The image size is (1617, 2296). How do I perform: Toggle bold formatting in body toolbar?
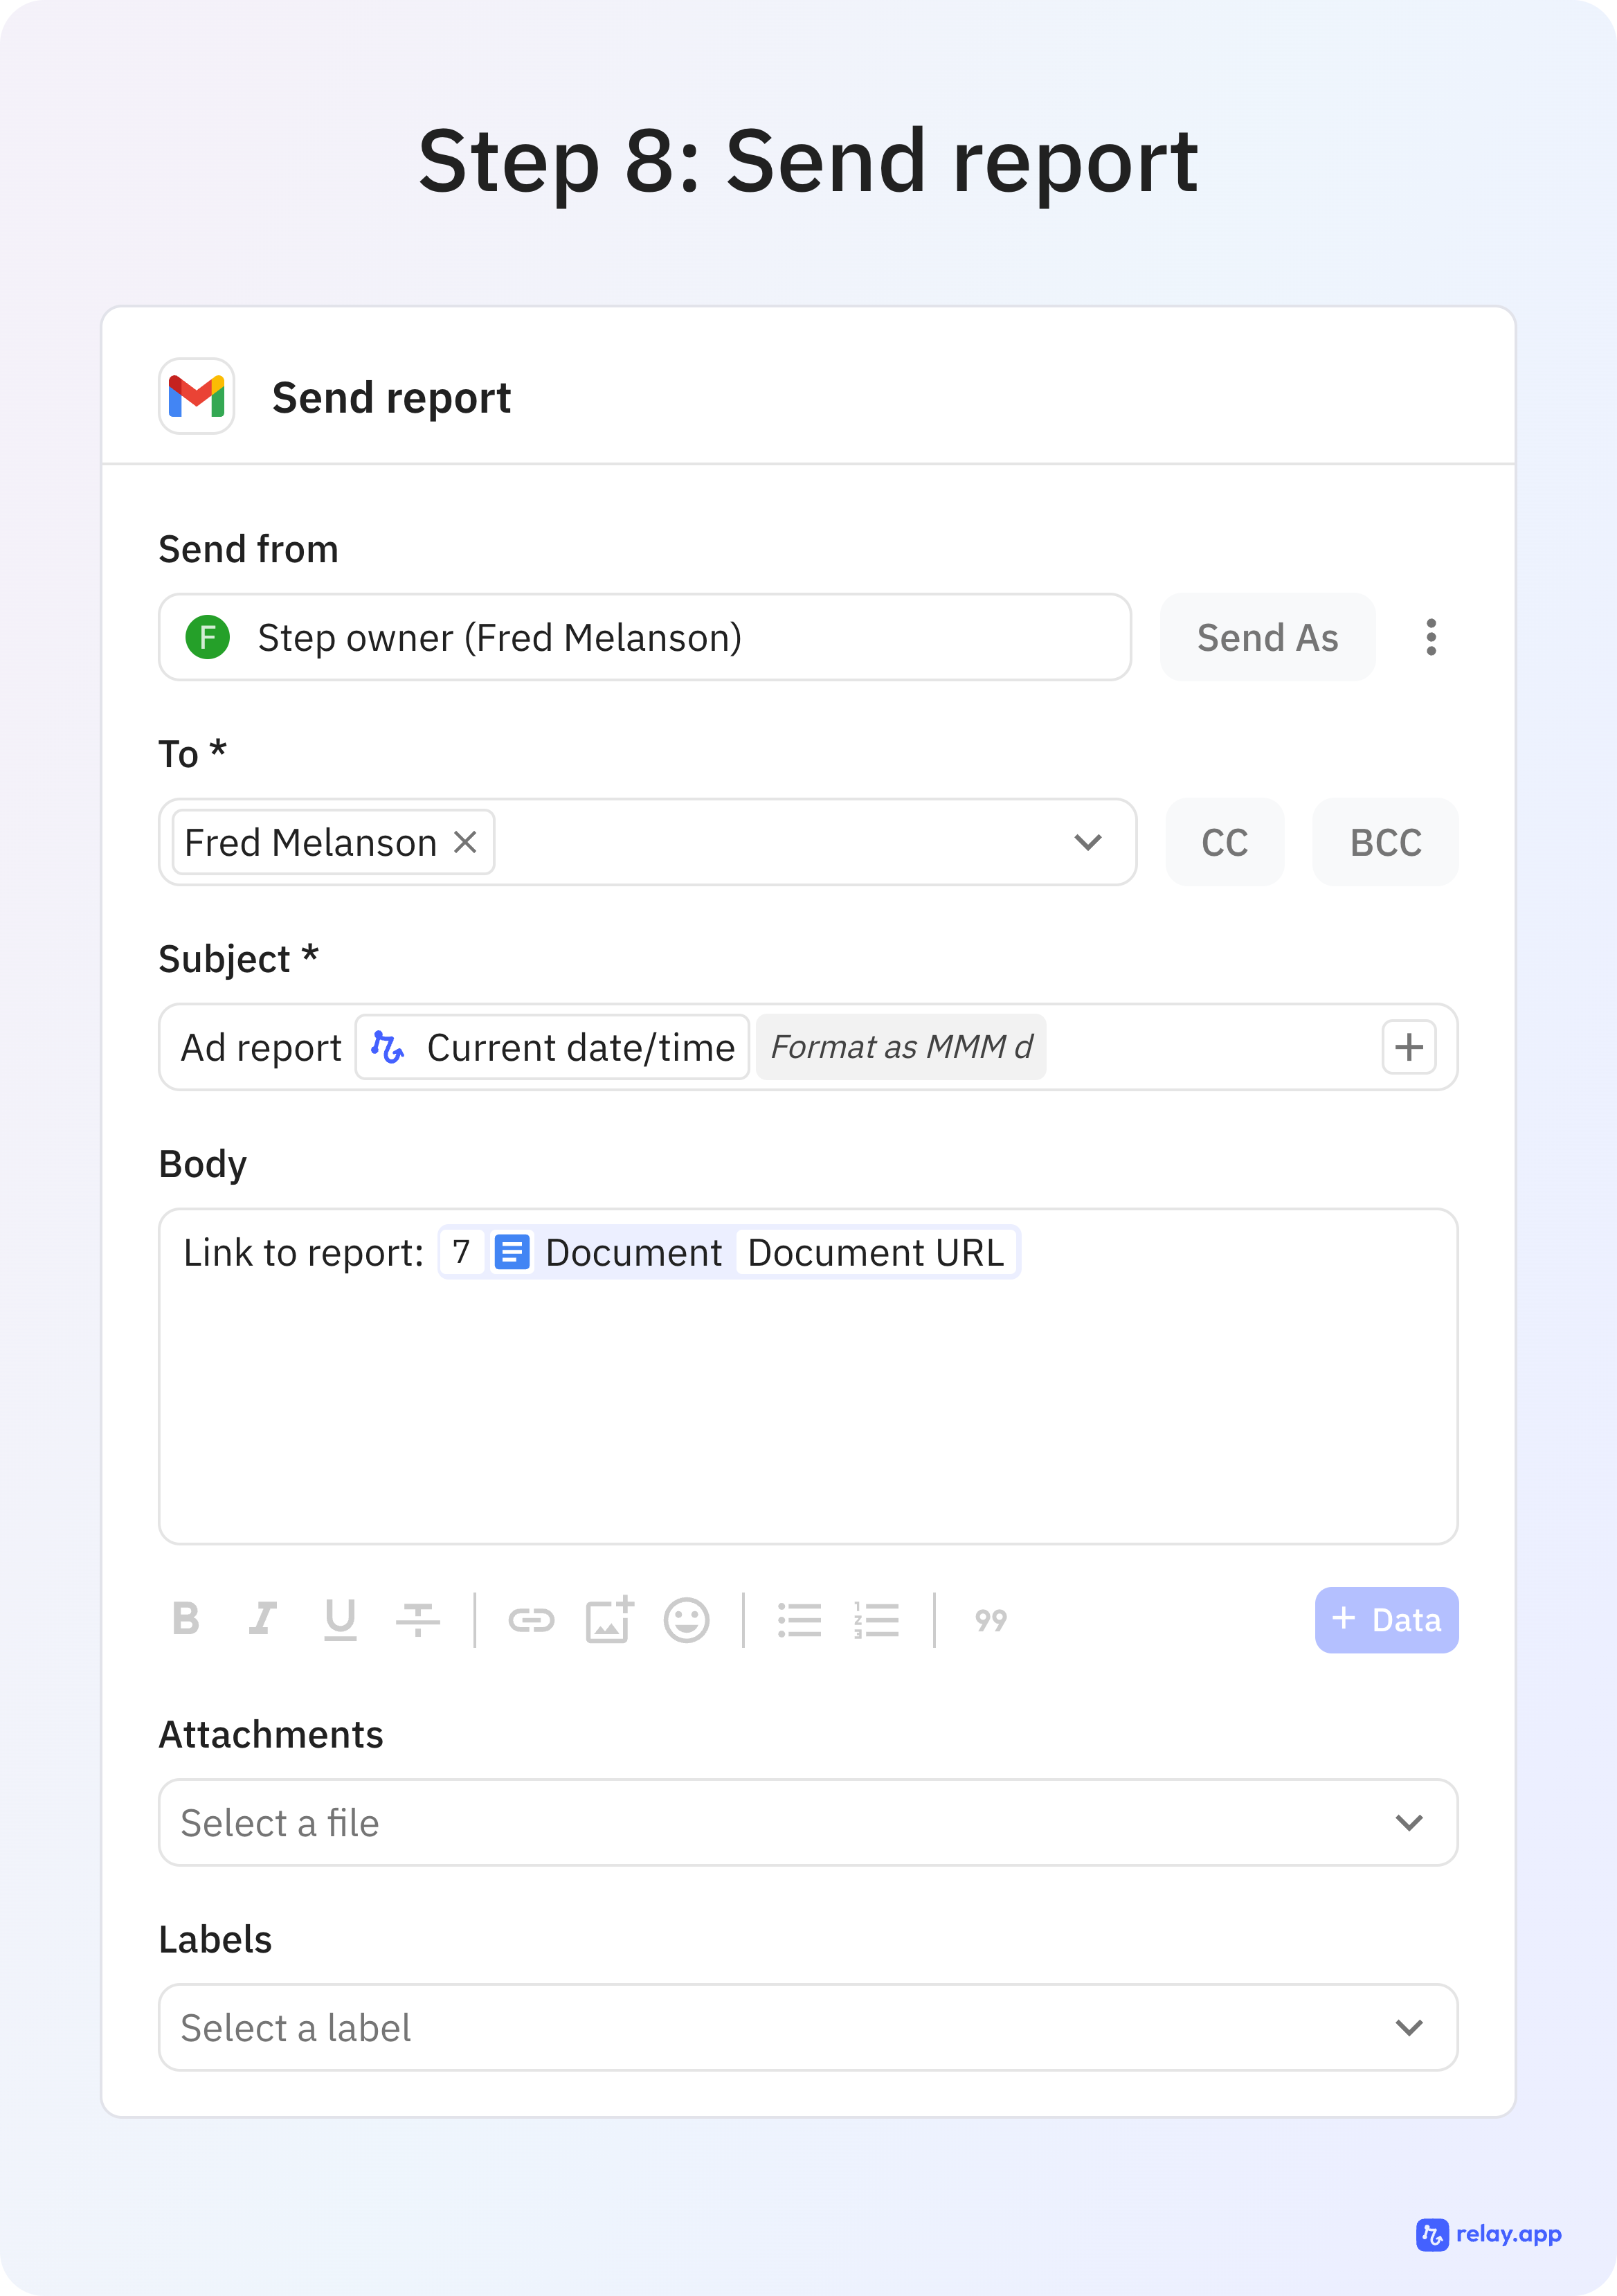pos(186,1619)
